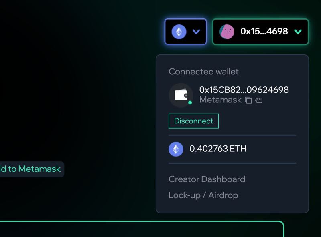Viewport: 321px width, 237px height.
Task: Collapse the wallet menu via green chevron
Action: (x=298, y=32)
